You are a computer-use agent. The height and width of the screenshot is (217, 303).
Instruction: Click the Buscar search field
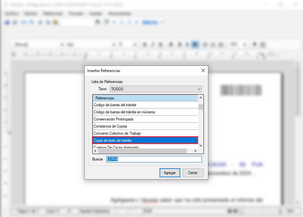point(154,159)
